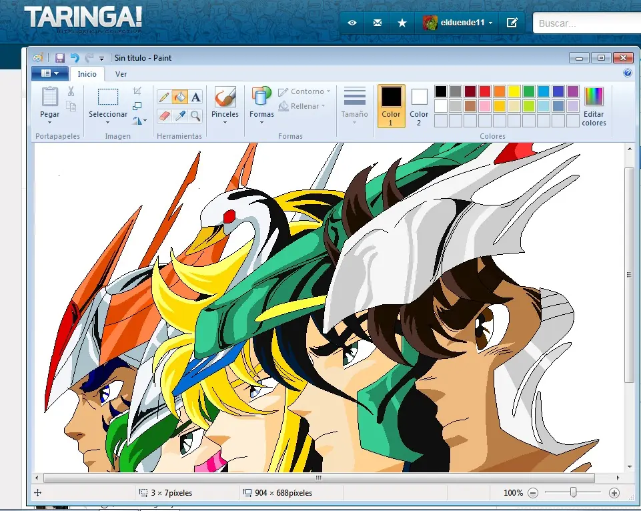The image size is (641, 511).
Task: Select the Text tool
Action: (x=196, y=97)
